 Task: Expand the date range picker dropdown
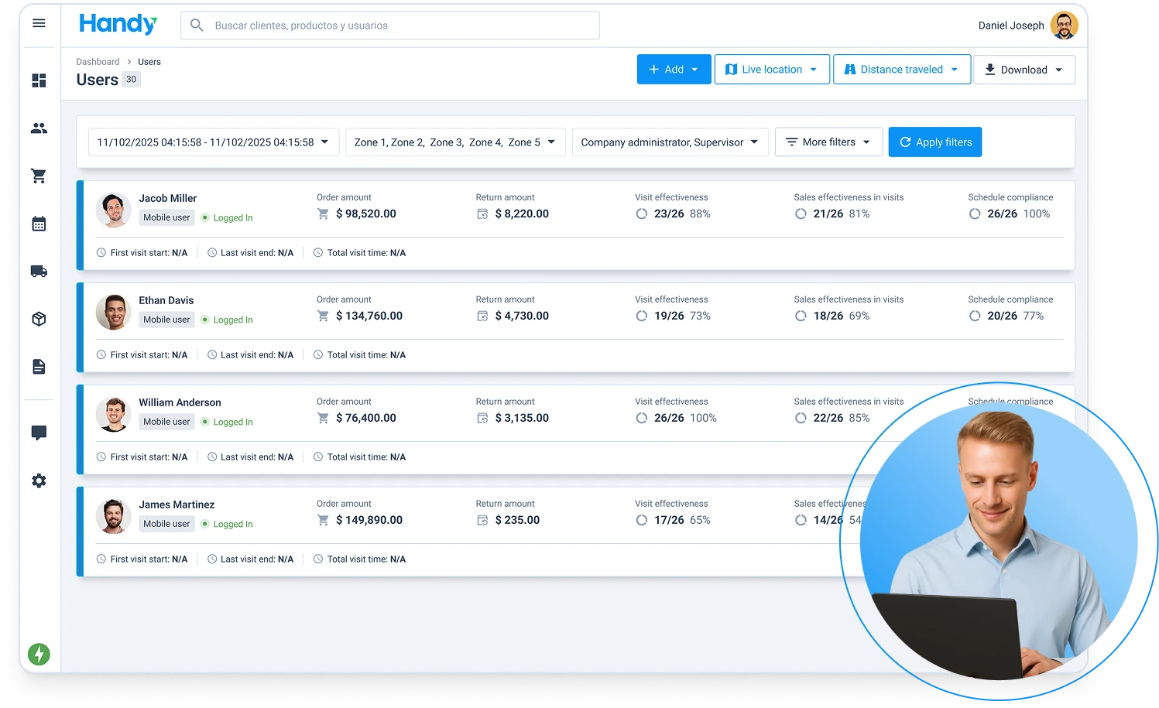click(x=213, y=142)
